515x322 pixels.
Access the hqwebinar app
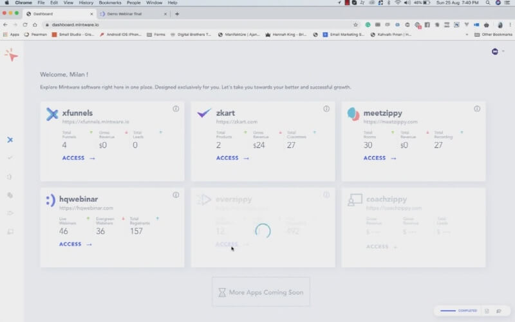(x=75, y=244)
